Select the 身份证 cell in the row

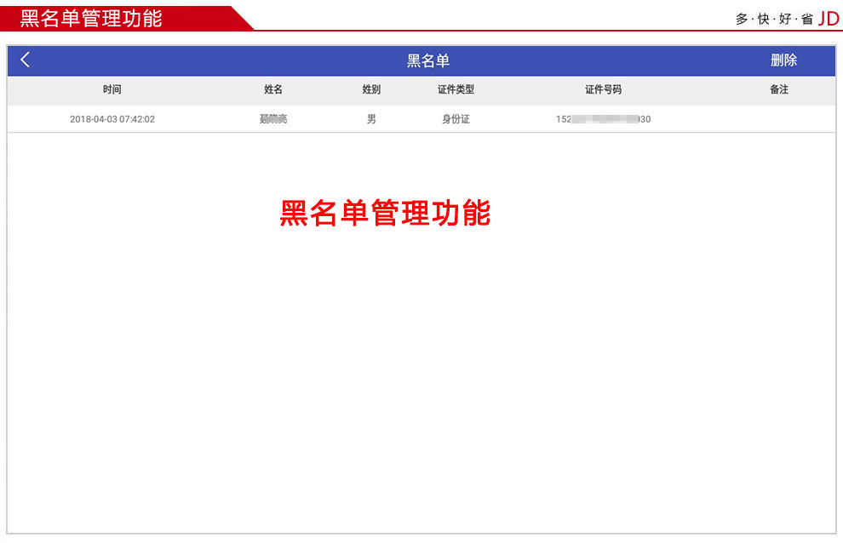[x=456, y=119]
